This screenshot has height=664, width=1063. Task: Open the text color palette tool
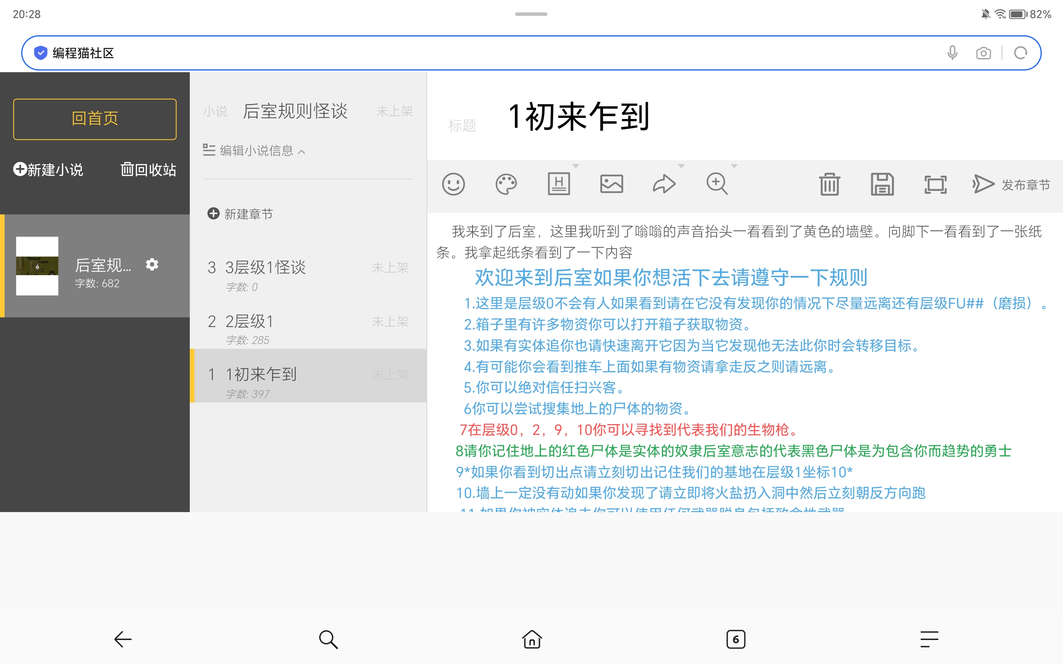(506, 184)
